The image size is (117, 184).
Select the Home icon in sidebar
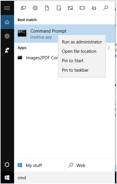click(x=7, y=22)
